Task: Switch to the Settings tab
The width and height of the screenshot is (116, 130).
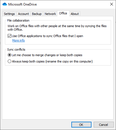Action: [x=9, y=14]
